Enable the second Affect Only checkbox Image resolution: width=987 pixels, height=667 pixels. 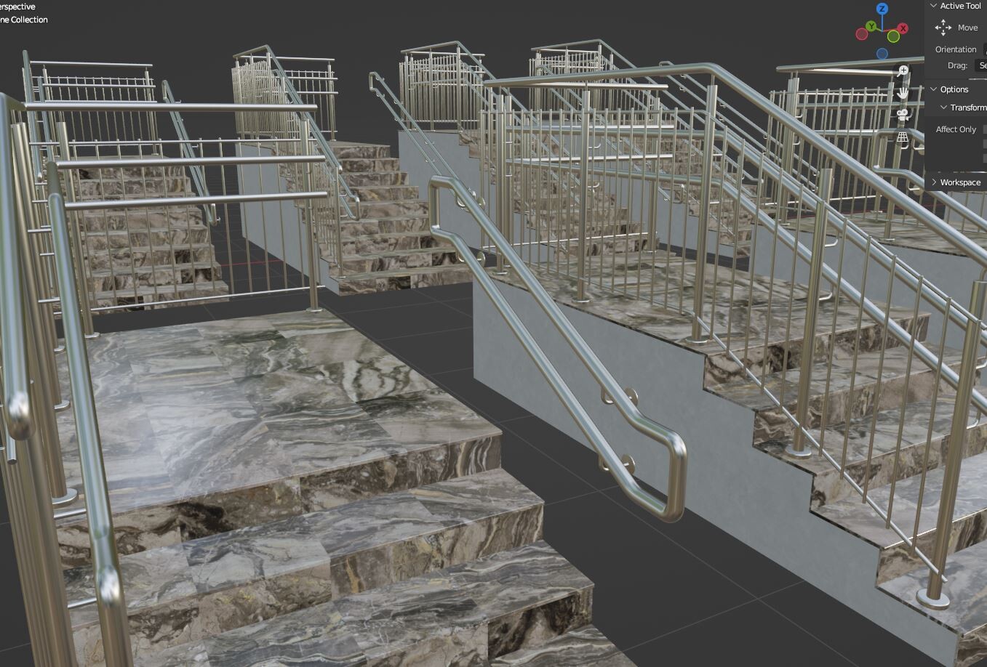tap(985, 143)
